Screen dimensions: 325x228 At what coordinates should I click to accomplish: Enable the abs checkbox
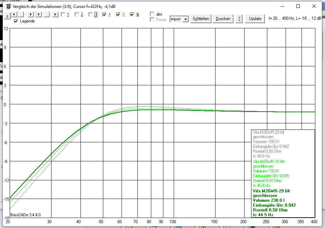pos(152,14)
